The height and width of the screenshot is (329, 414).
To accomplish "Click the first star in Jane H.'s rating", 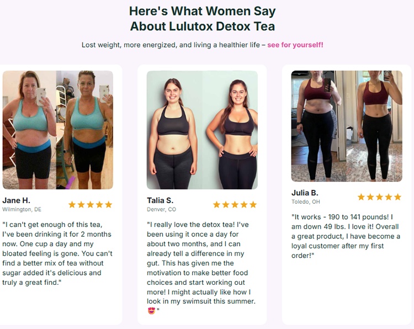I will pos(72,205).
